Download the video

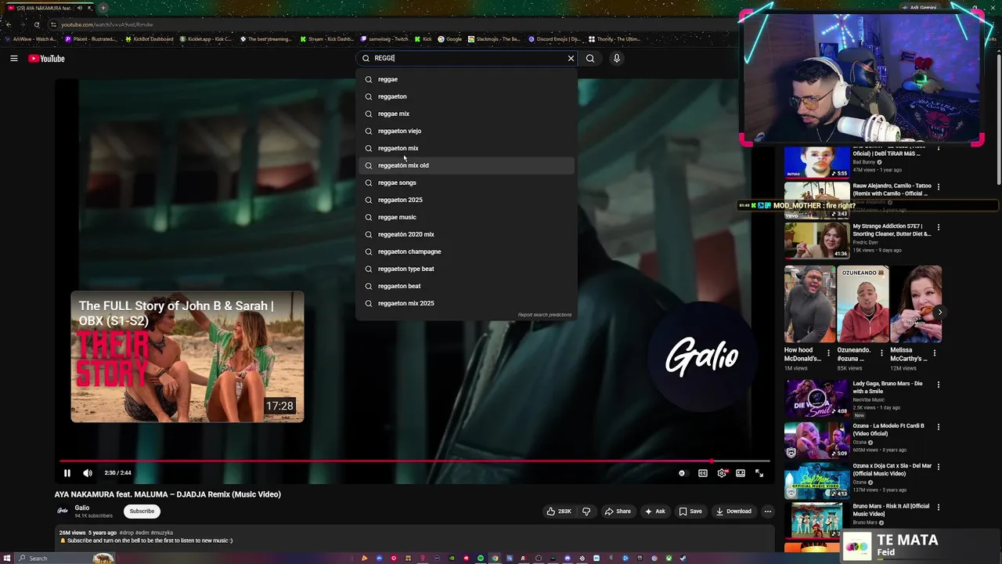(x=733, y=512)
